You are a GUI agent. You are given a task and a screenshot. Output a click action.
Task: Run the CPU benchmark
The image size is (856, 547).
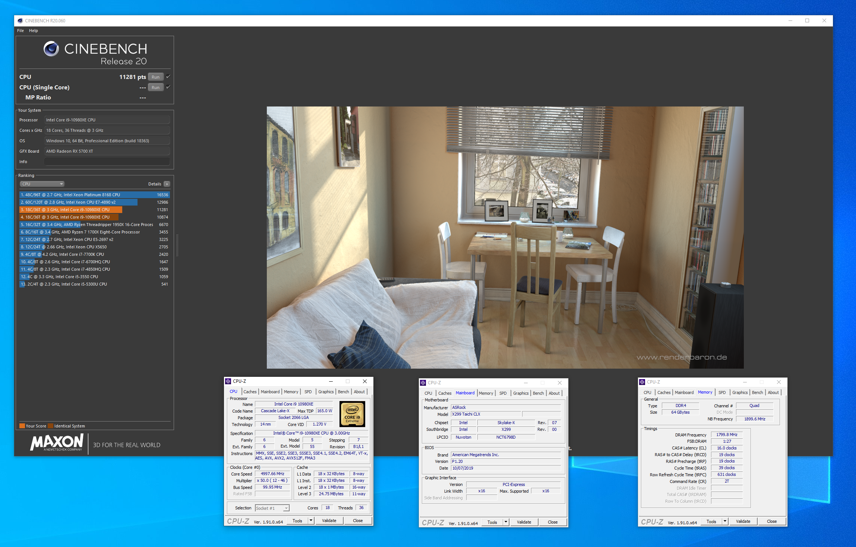pos(155,77)
